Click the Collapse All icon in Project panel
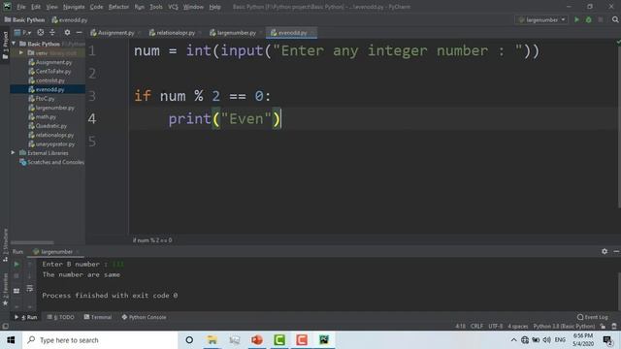The image size is (621, 349). pos(51,32)
